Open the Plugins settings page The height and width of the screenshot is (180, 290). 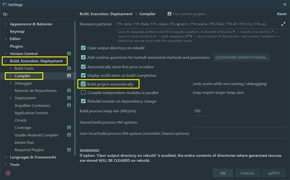(x=16, y=46)
